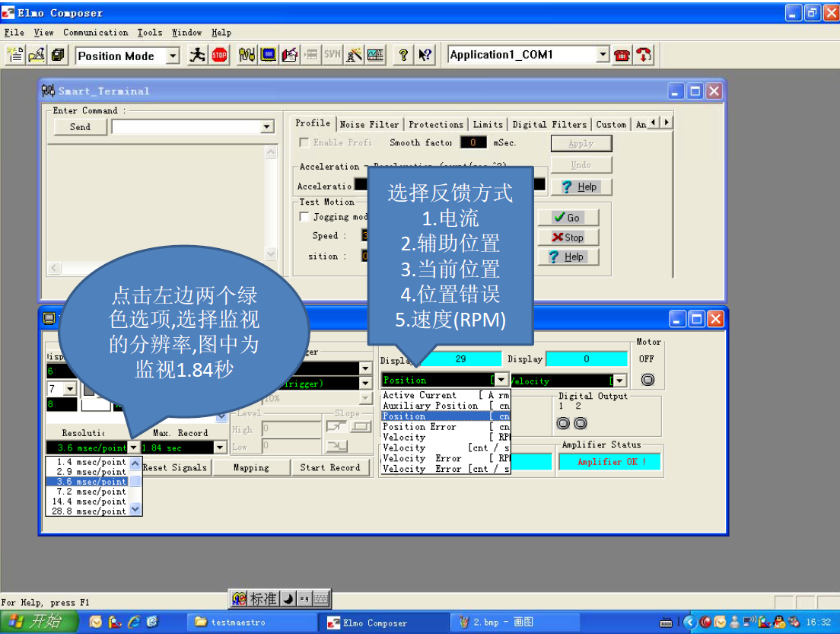Screen dimensions: 840x634
Task: Switch to the Noise Filter tab
Action: pos(369,124)
